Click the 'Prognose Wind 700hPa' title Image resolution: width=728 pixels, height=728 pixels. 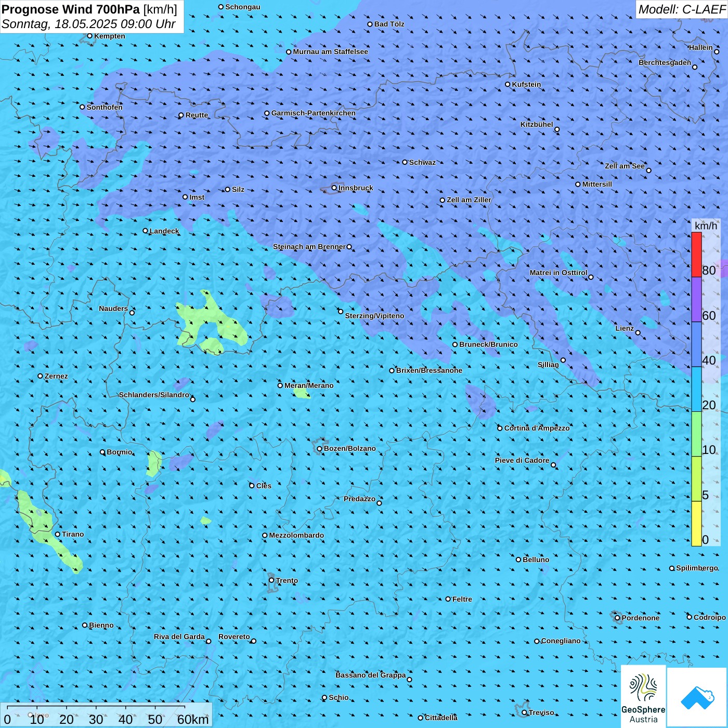[x=71, y=9]
